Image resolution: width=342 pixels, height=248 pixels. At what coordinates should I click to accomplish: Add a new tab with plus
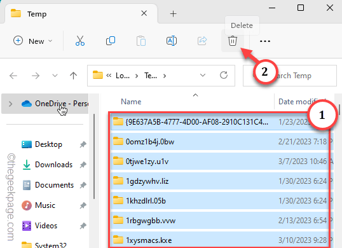pyautogui.click(x=173, y=14)
